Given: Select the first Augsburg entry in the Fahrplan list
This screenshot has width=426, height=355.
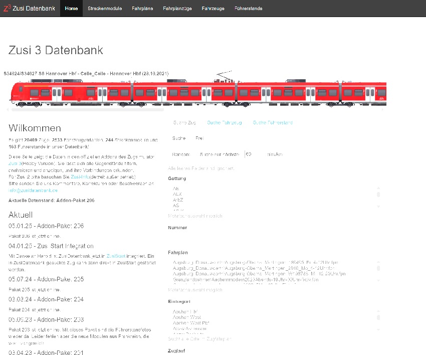Looking at the screenshot, I should click(256, 262).
